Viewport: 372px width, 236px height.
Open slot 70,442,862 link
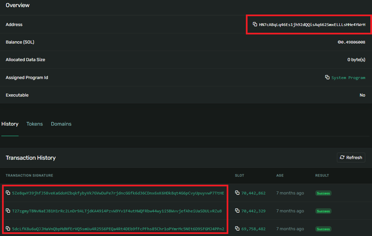pyautogui.click(x=253, y=193)
